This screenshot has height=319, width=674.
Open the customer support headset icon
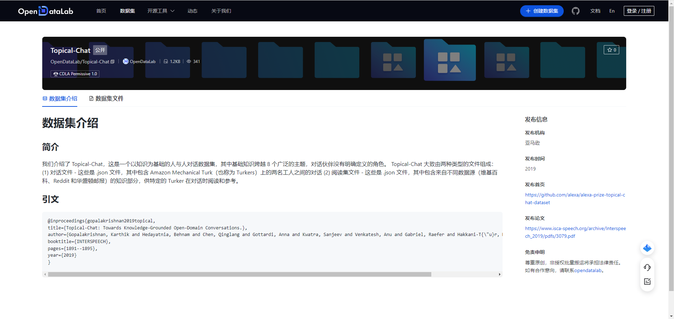click(647, 268)
